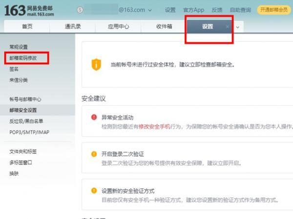Open 来信分类 in the sidebar
This screenshot has width=293, height=219.
(19, 80)
